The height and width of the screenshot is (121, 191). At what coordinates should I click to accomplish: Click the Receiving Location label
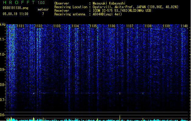point(71,7)
